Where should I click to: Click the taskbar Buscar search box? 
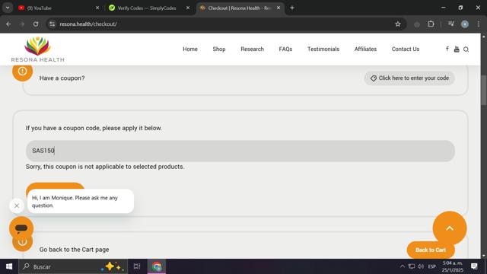click(73, 266)
